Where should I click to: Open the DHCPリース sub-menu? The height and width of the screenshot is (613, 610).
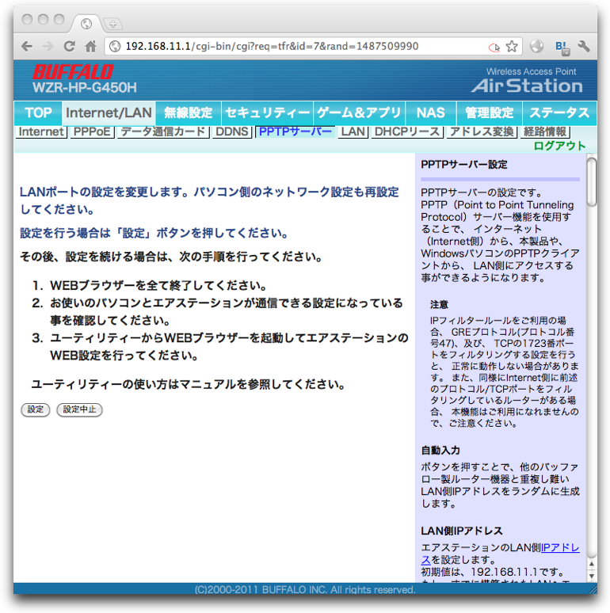point(407,131)
